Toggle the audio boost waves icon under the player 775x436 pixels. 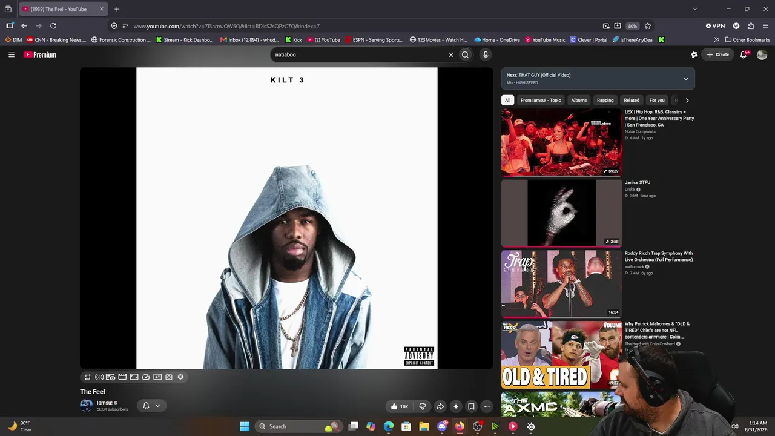pos(99,377)
